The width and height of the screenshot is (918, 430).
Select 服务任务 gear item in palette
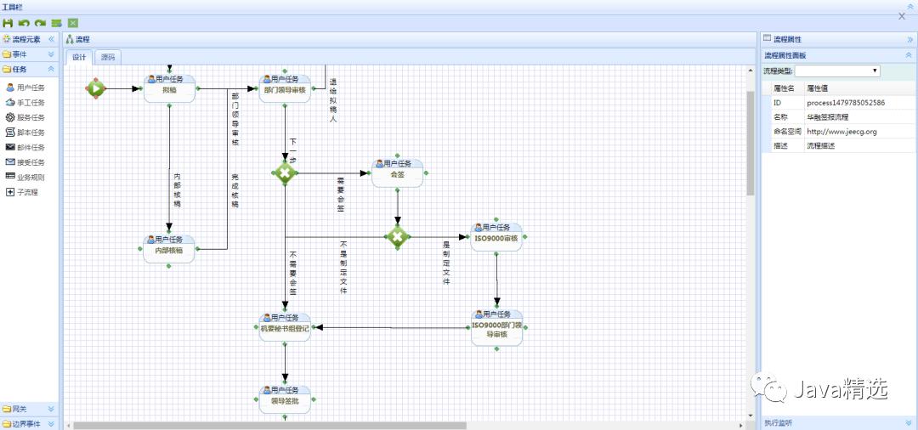25,117
